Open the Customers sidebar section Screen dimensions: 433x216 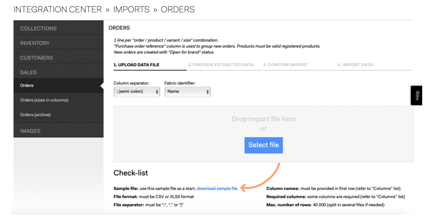58,58
